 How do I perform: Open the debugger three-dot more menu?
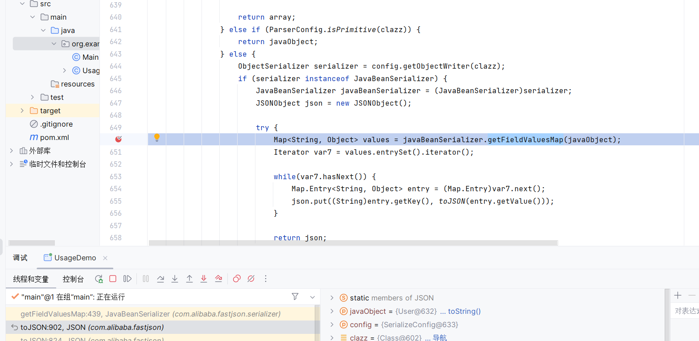click(x=266, y=279)
